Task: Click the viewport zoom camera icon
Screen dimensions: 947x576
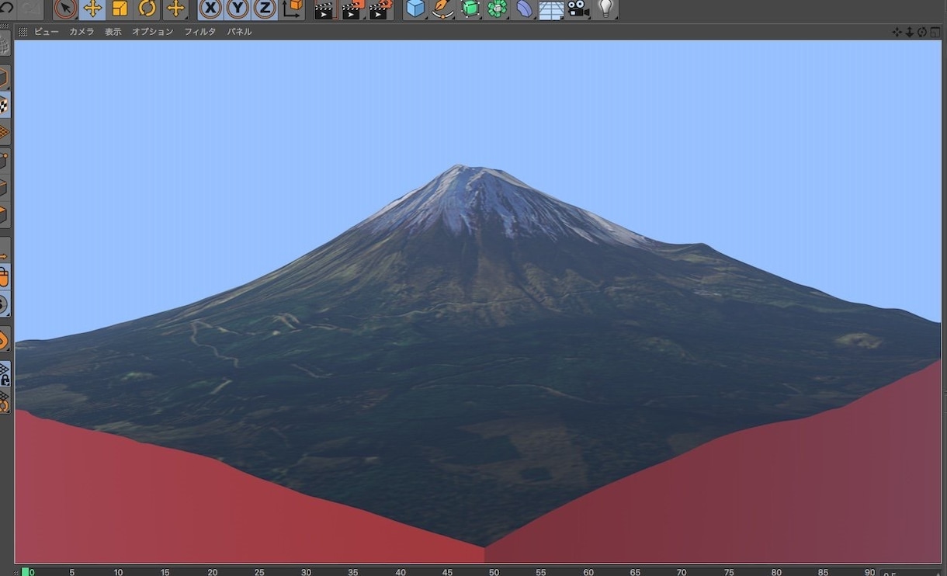Action: click(910, 32)
